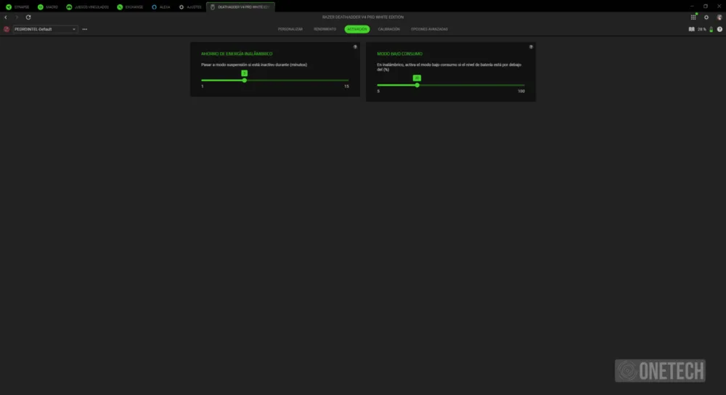The width and height of the screenshot is (726, 395).
Task: Click the green battery status icon
Action: pos(711,29)
